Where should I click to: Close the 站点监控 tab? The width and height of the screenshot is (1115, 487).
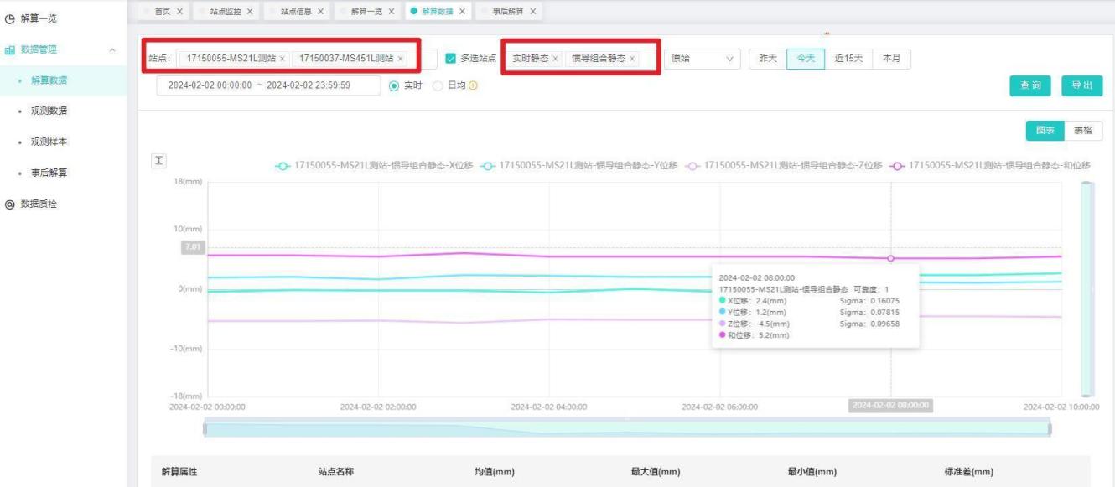click(x=250, y=12)
